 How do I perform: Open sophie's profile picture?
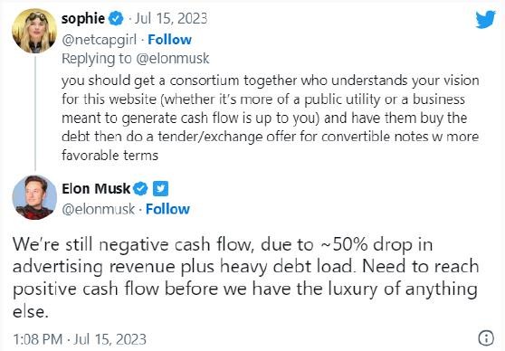(34, 31)
